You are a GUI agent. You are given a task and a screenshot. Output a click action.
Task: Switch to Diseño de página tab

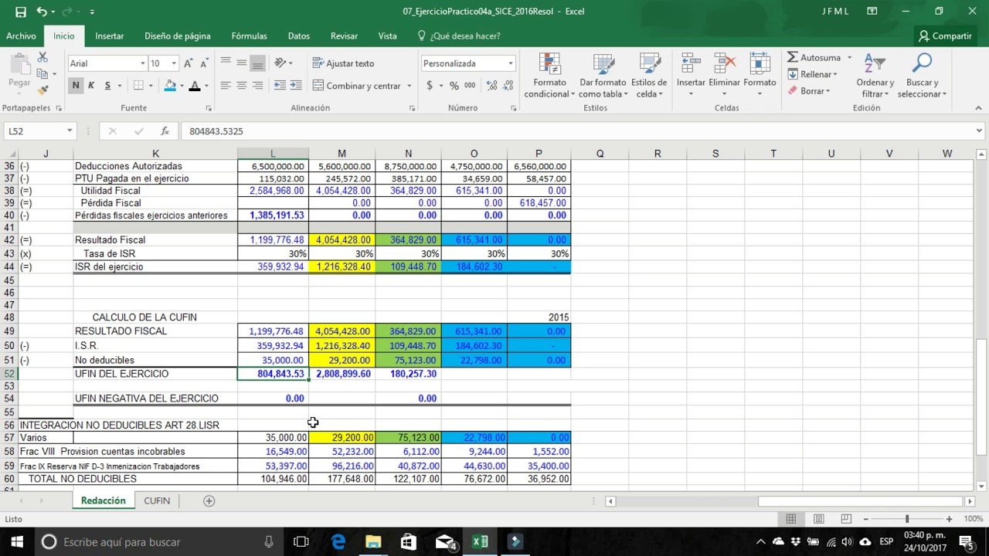(178, 36)
